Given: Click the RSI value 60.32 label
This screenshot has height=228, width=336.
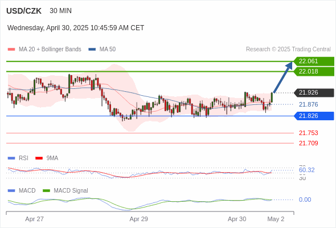Looking at the screenshot, I should (306, 170).
